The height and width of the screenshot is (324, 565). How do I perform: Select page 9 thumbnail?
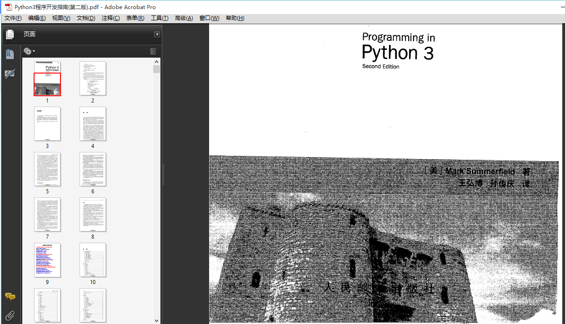click(47, 260)
